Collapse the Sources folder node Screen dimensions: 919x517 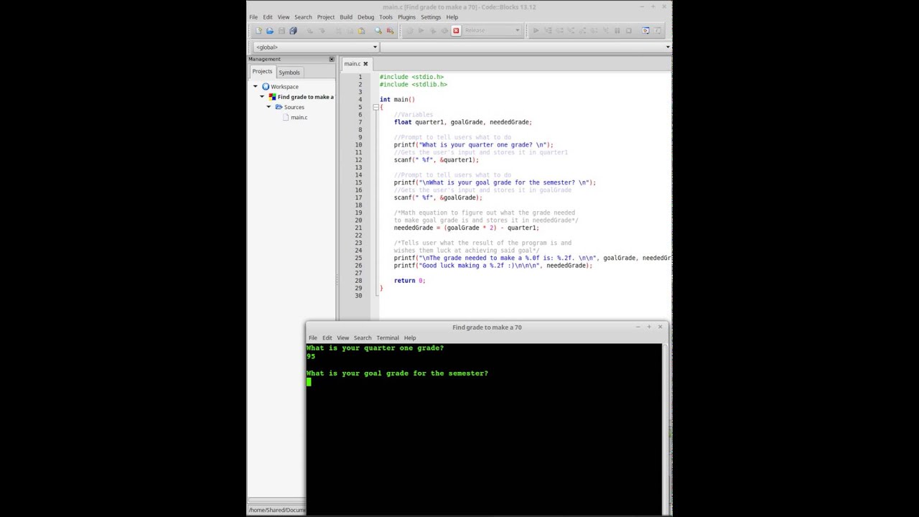269,107
